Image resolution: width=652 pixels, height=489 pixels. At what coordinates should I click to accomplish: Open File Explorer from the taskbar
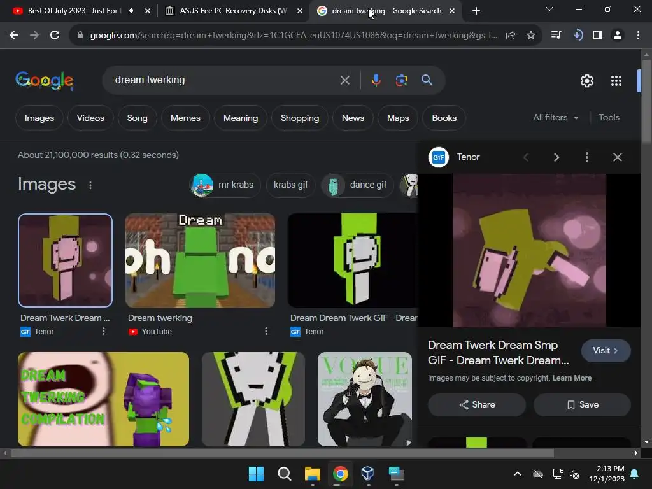312,474
